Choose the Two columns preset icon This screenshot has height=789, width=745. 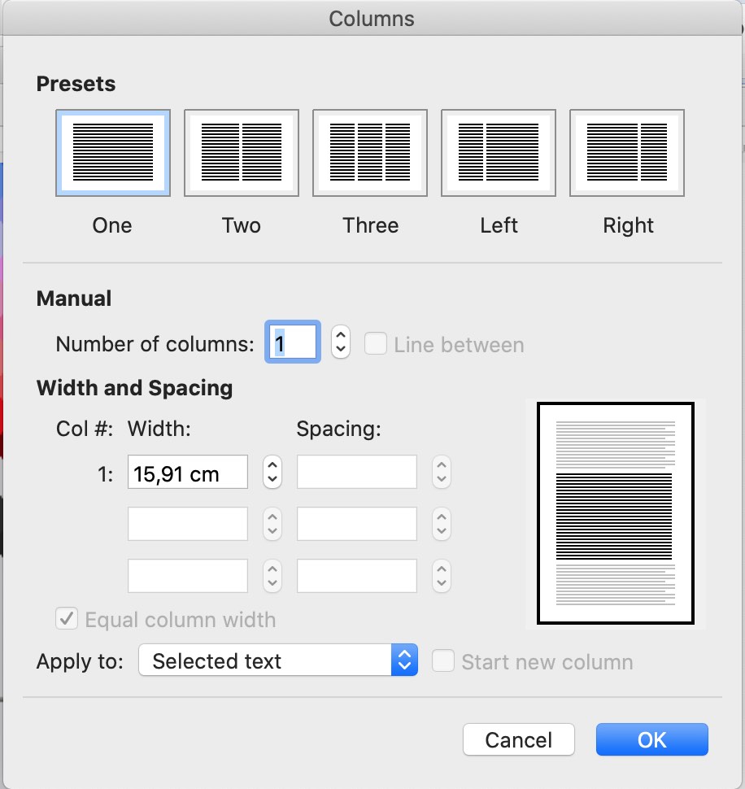coord(242,153)
